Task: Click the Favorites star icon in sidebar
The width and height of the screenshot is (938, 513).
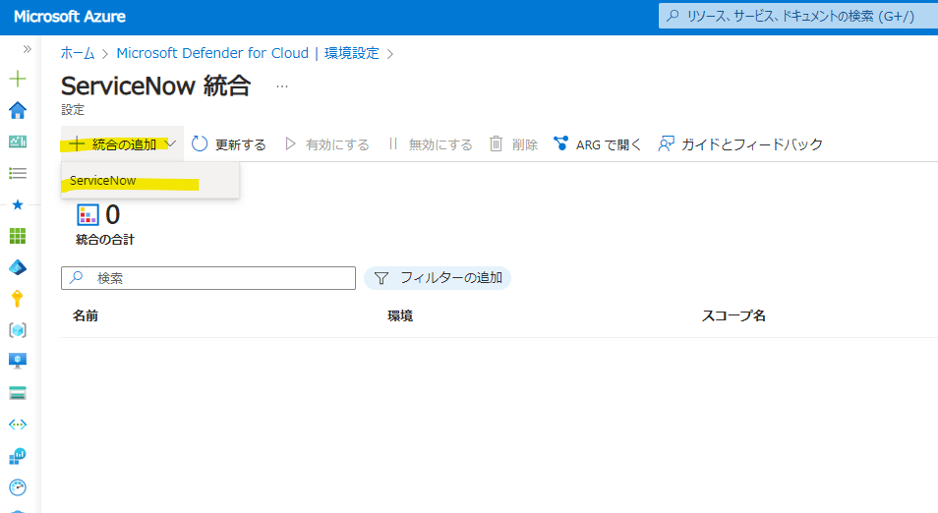Action: click(x=18, y=204)
